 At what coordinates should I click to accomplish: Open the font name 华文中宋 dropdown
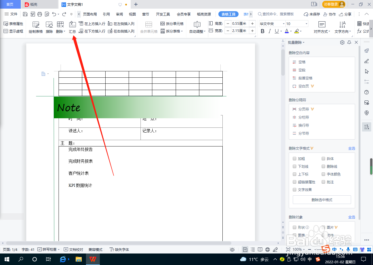point(284,24)
